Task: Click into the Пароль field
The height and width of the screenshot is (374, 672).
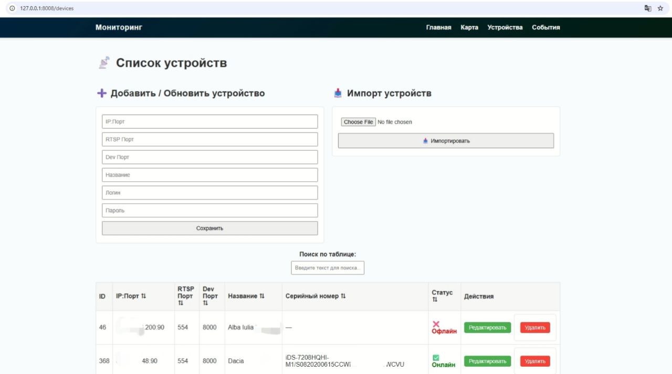Action: [x=209, y=211]
